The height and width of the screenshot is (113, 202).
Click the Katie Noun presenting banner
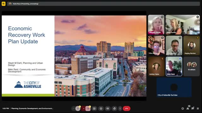click(x=104, y=4)
